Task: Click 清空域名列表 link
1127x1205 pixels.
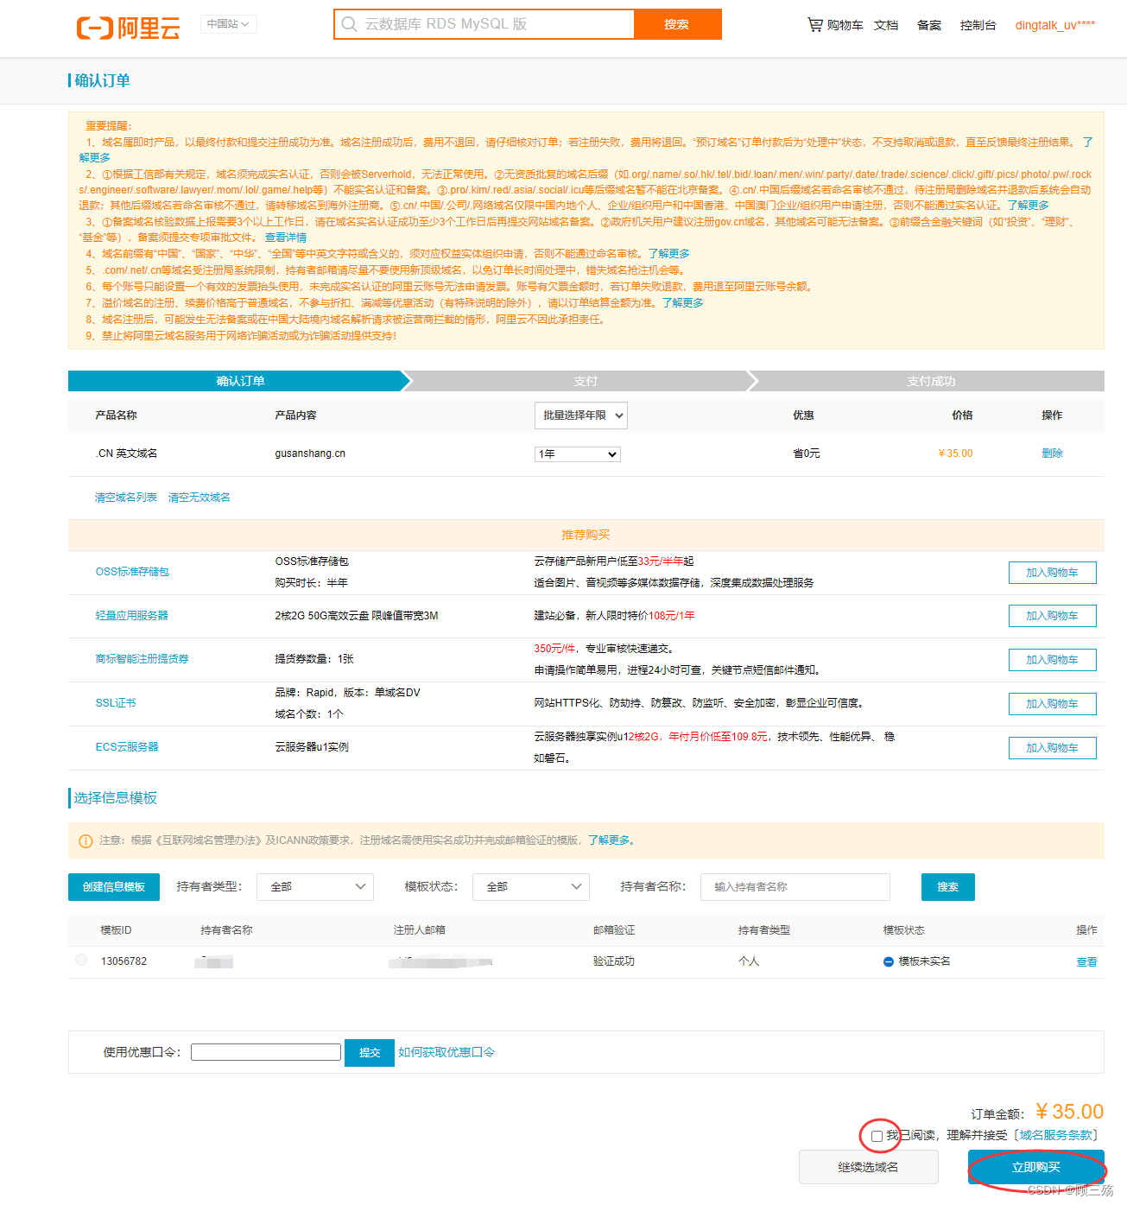Action: (x=126, y=498)
